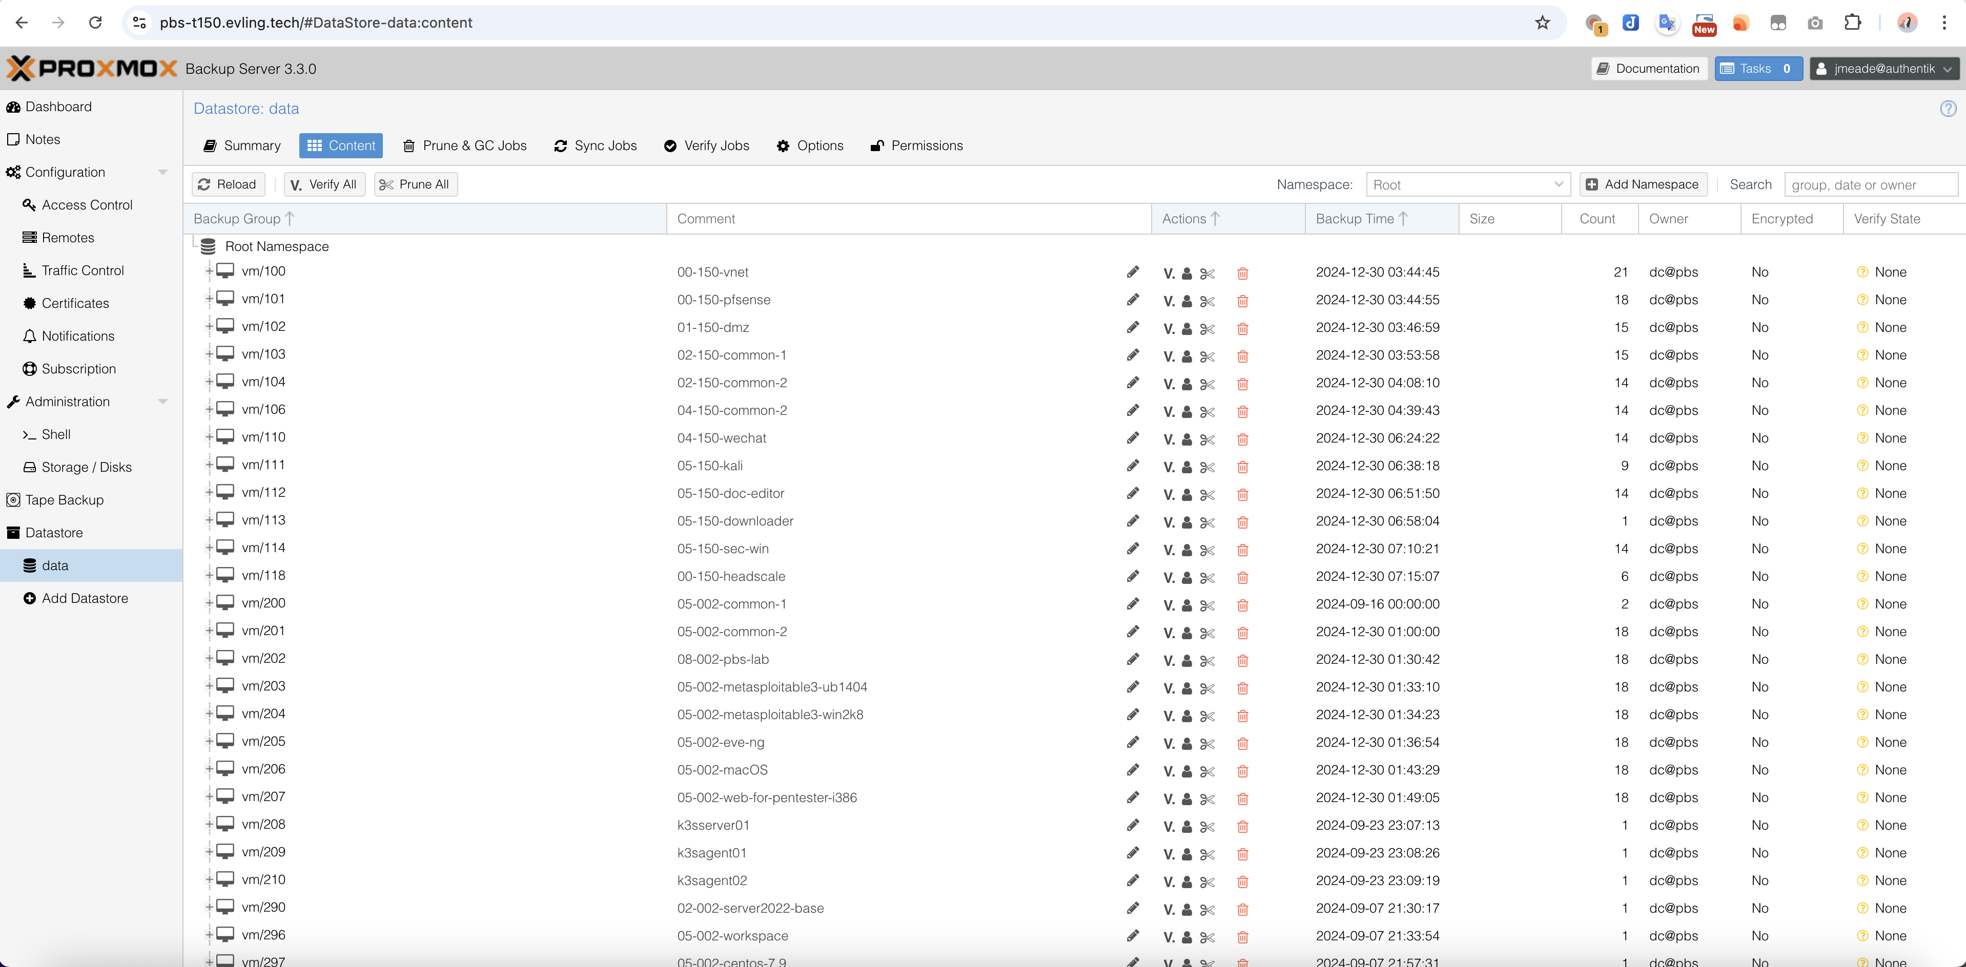Click the verify icon for vm/100

(x=1169, y=273)
